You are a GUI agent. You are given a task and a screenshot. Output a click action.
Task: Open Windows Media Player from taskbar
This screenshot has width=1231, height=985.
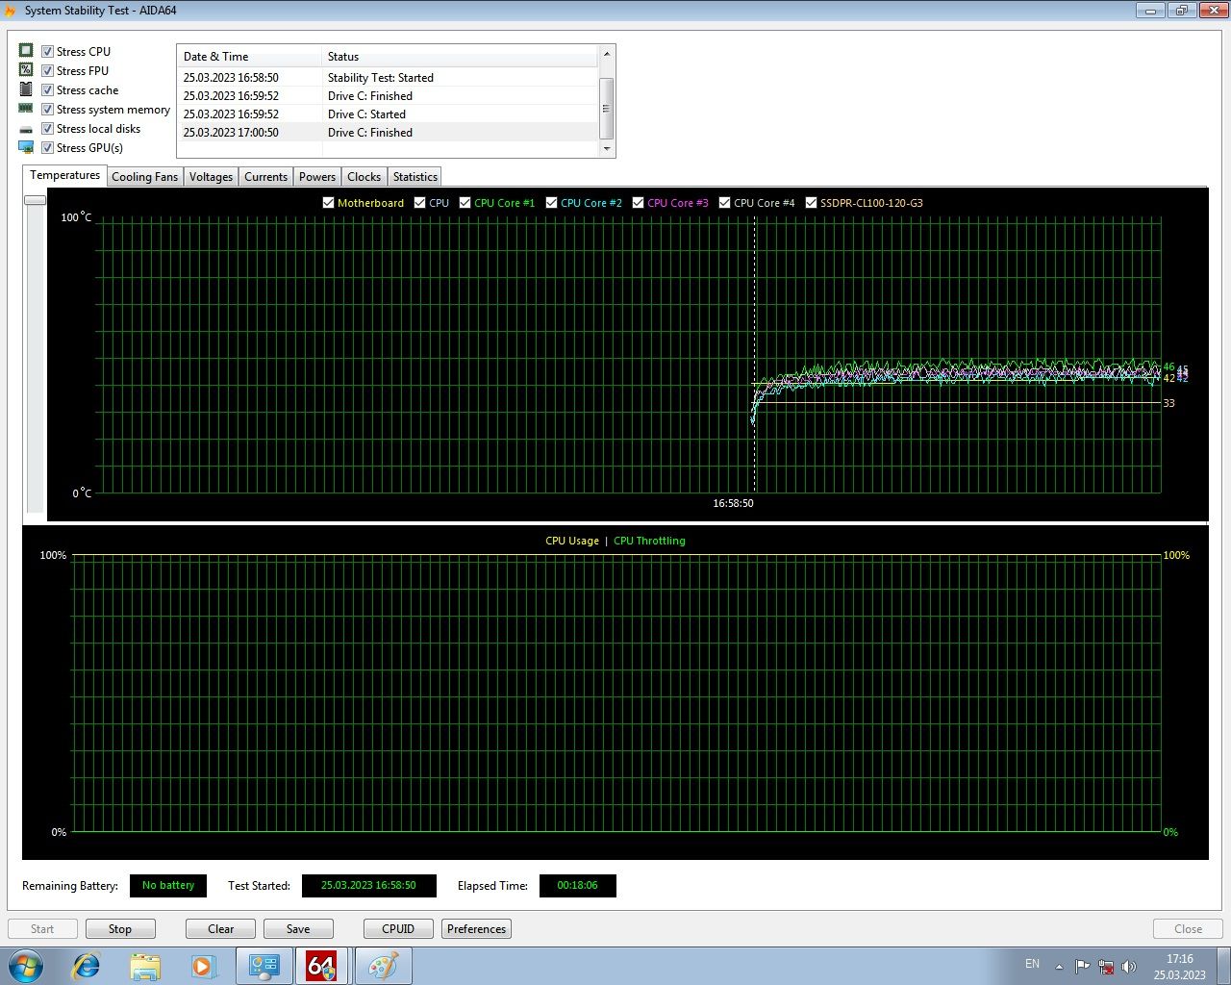pos(203,966)
